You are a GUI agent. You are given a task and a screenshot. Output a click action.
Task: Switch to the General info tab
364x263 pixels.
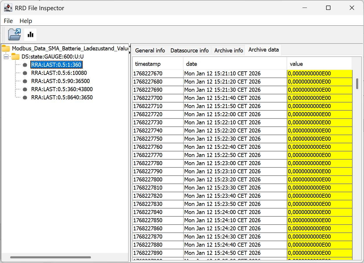[x=150, y=50]
